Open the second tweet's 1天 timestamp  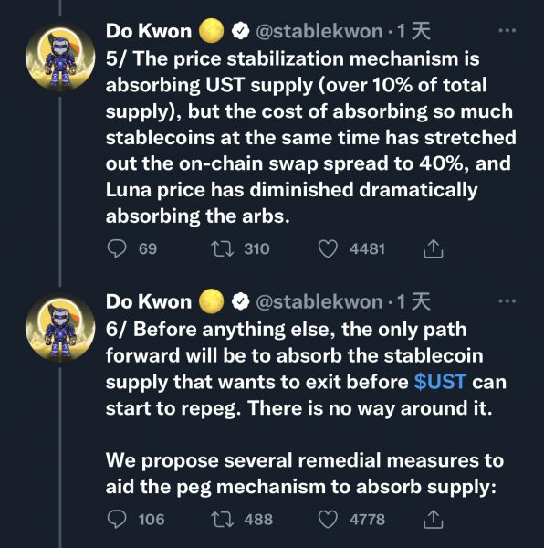pyautogui.click(x=413, y=301)
